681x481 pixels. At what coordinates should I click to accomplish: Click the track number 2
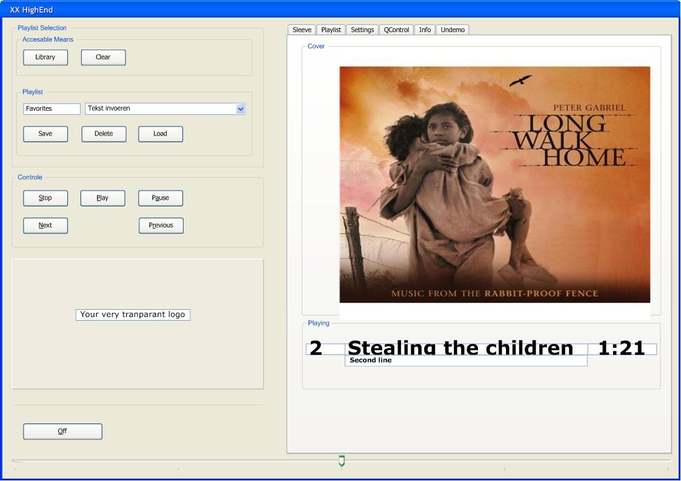point(316,348)
